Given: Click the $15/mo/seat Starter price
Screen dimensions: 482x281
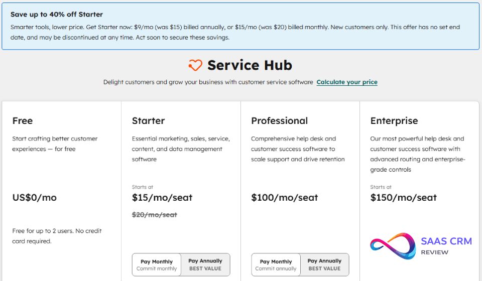Looking at the screenshot, I should click(162, 198).
